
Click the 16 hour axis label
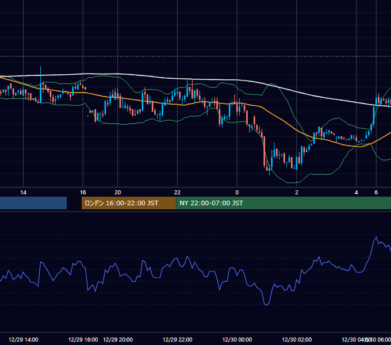[x=83, y=193]
